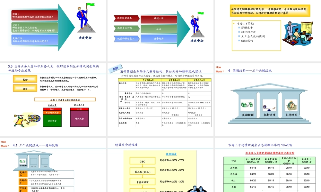Click the How Much? label on slide 4
Viewport: 321px width, 192px height.
219,68
